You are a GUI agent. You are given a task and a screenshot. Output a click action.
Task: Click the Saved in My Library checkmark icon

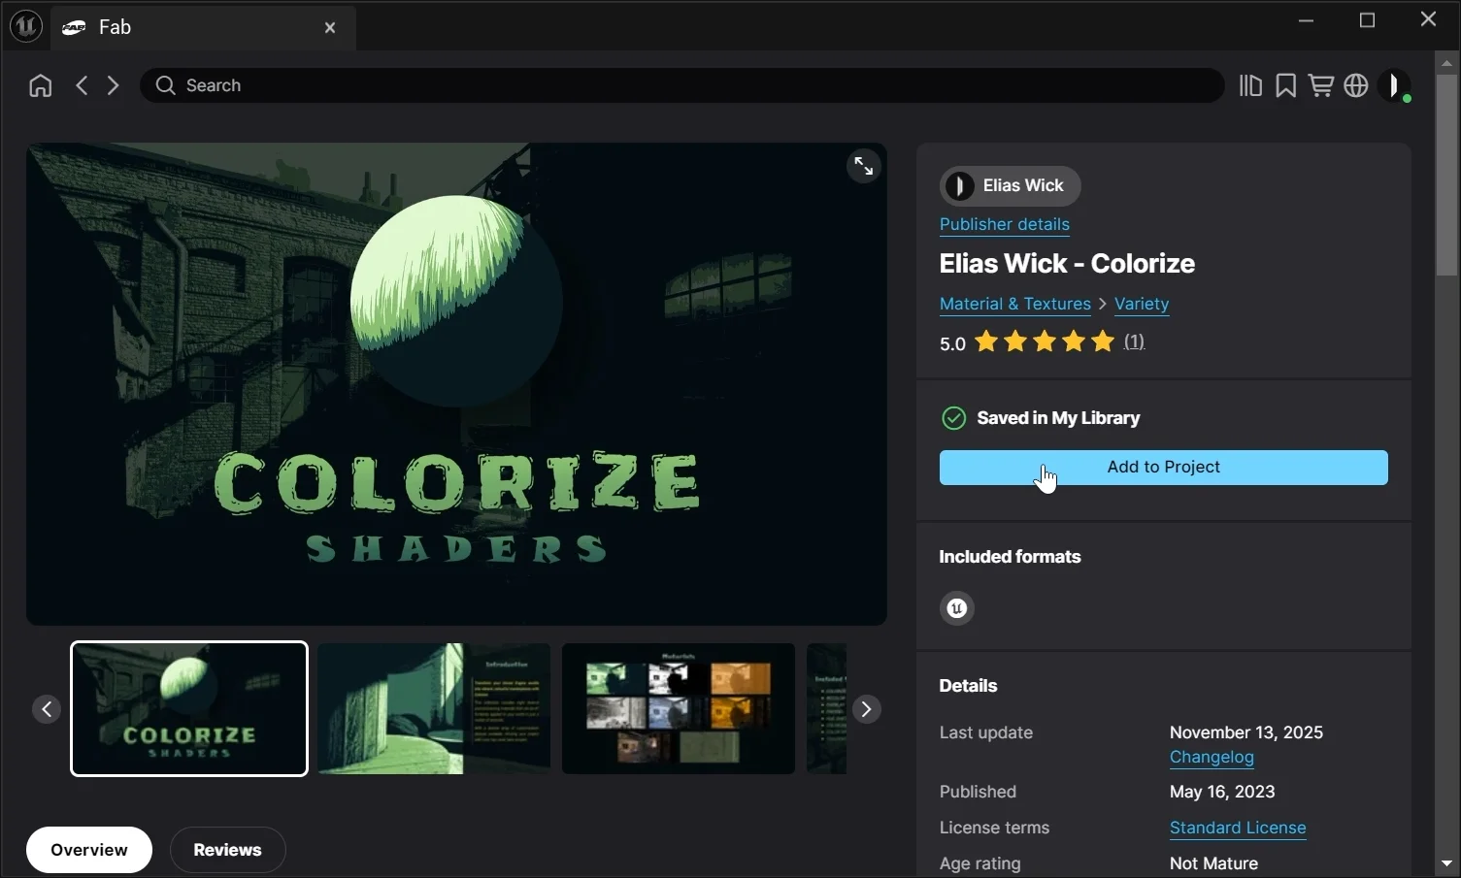pos(954,418)
